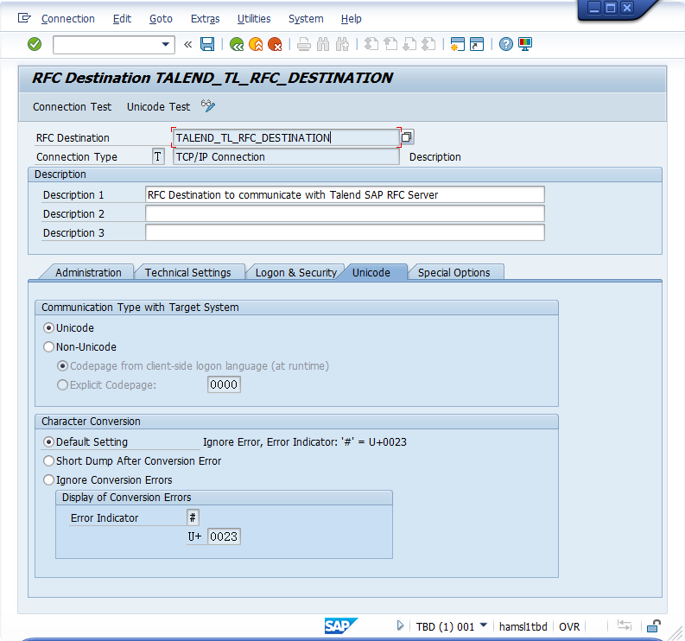Choose Short Dump After Conversion Error

point(49,461)
